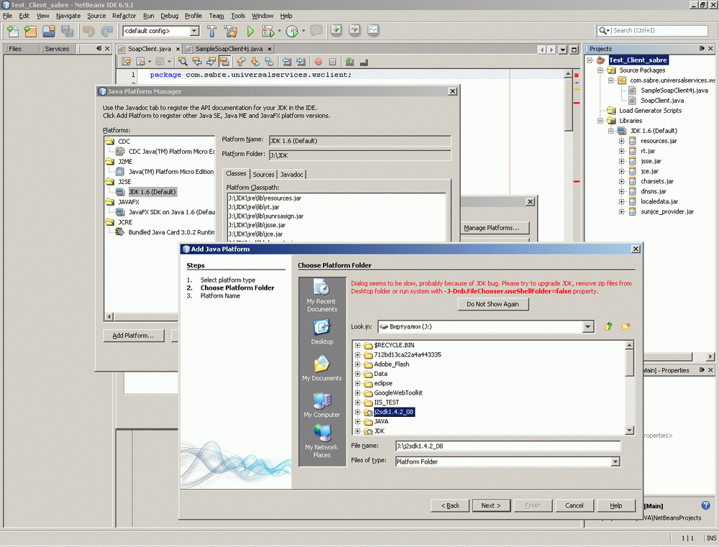Click the Search (Ctrl+I) field
The width and height of the screenshot is (719, 547).
(660, 30)
